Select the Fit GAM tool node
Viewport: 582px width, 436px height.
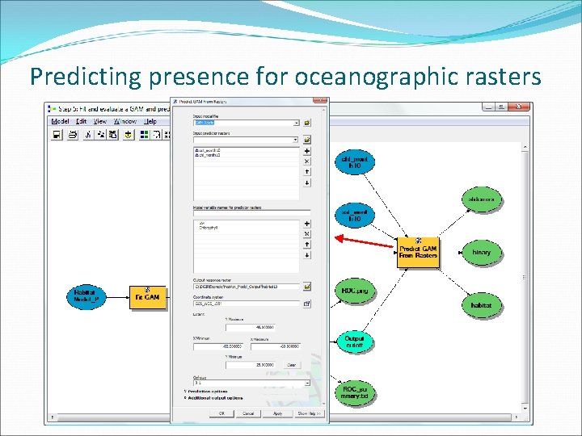148,297
